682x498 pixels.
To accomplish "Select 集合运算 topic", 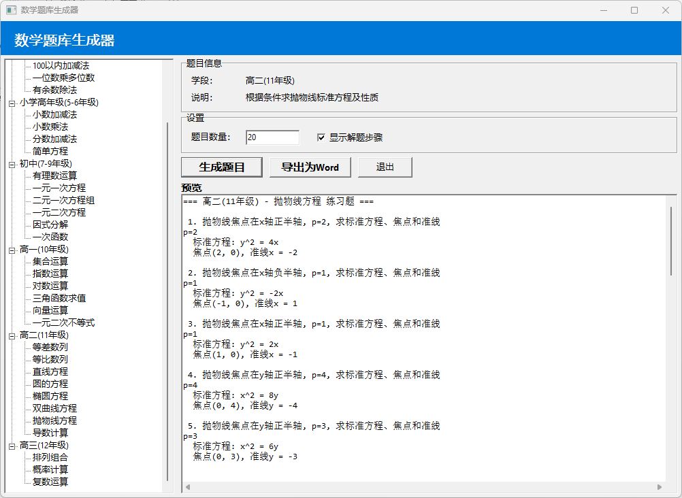I will [50, 261].
